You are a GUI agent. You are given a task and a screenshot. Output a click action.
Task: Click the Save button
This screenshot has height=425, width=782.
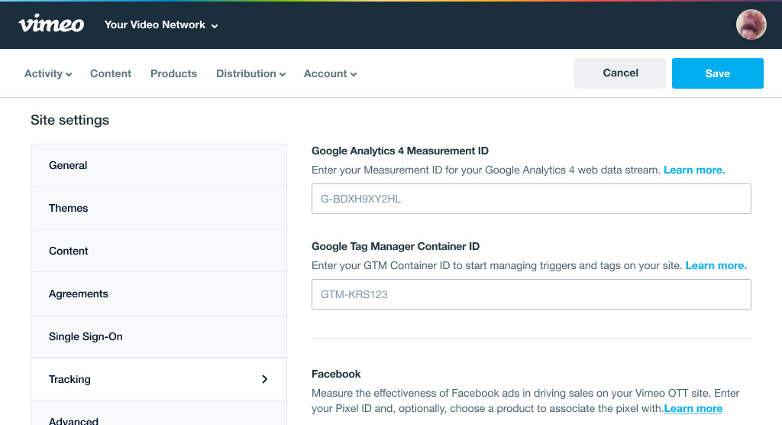click(x=718, y=73)
